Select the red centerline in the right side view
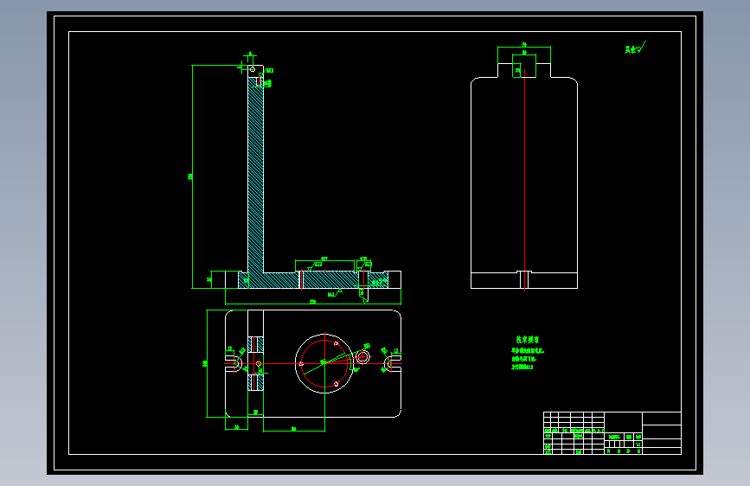750x486 pixels. [x=524, y=179]
